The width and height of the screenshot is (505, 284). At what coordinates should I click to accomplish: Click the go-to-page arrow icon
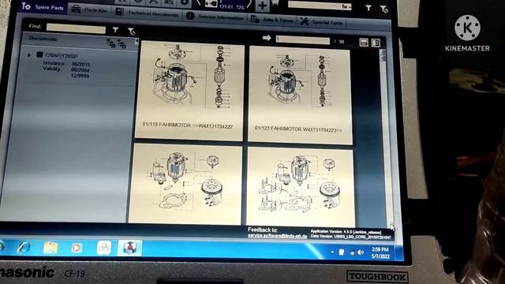(267, 38)
